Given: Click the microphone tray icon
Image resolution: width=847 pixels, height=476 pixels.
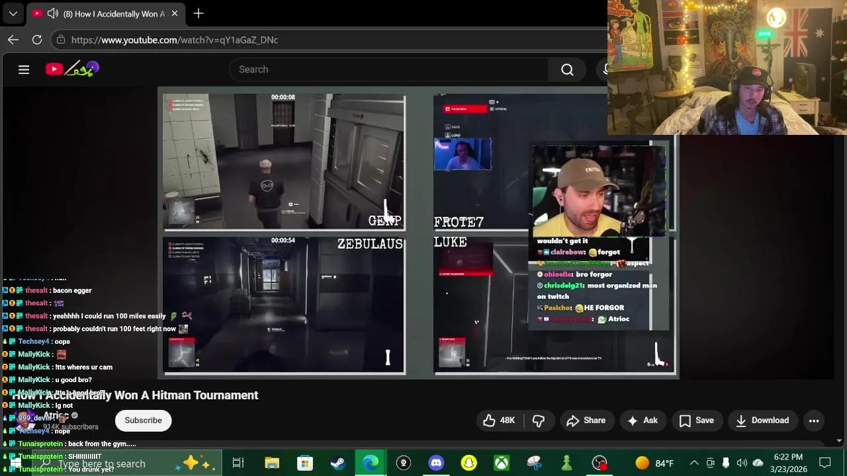Looking at the screenshot, I should [x=726, y=463].
